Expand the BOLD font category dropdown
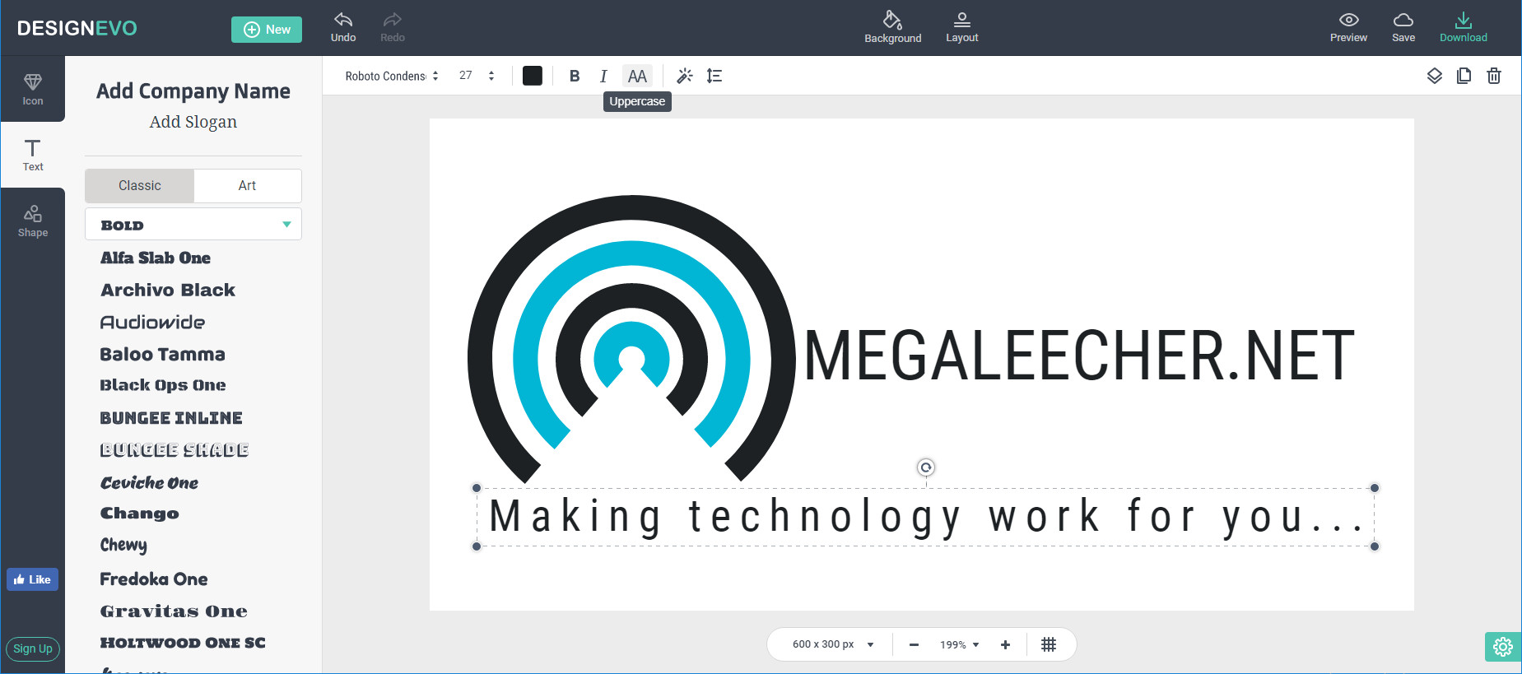The image size is (1522, 674). (193, 224)
